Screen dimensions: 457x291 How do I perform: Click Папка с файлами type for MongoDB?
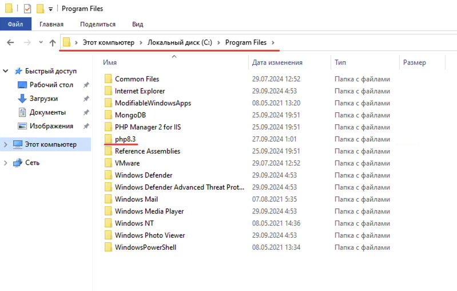[362, 115]
